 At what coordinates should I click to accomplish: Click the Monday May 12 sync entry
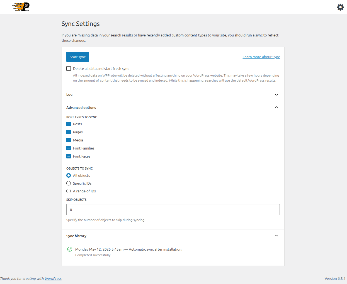pos(129,249)
